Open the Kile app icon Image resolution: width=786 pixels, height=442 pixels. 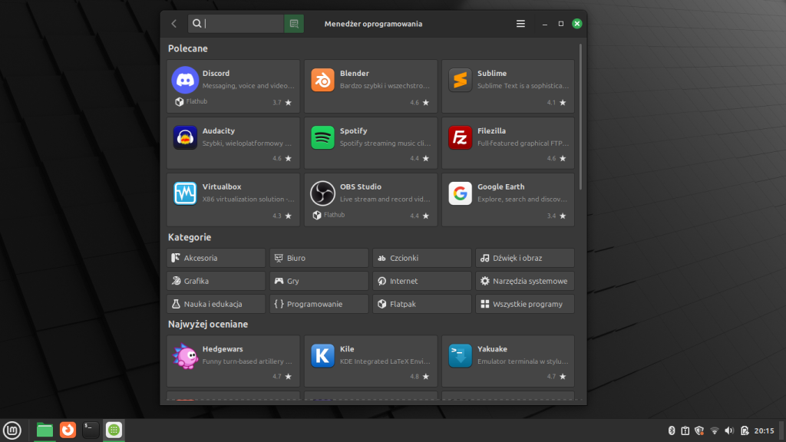tap(322, 356)
